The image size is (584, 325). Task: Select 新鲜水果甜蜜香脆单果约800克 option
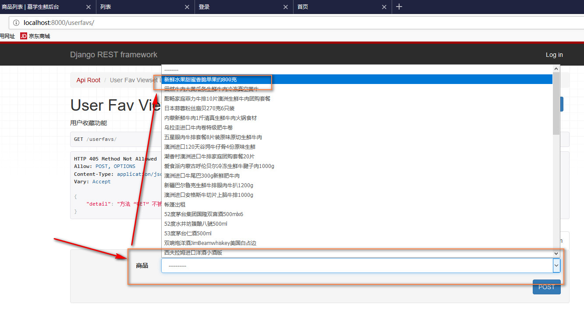tap(357, 79)
